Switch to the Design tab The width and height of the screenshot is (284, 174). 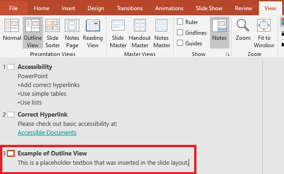pyautogui.click(x=96, y=8)
